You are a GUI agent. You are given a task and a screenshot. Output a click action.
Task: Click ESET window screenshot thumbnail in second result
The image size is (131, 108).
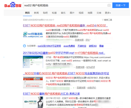point(33,62)
